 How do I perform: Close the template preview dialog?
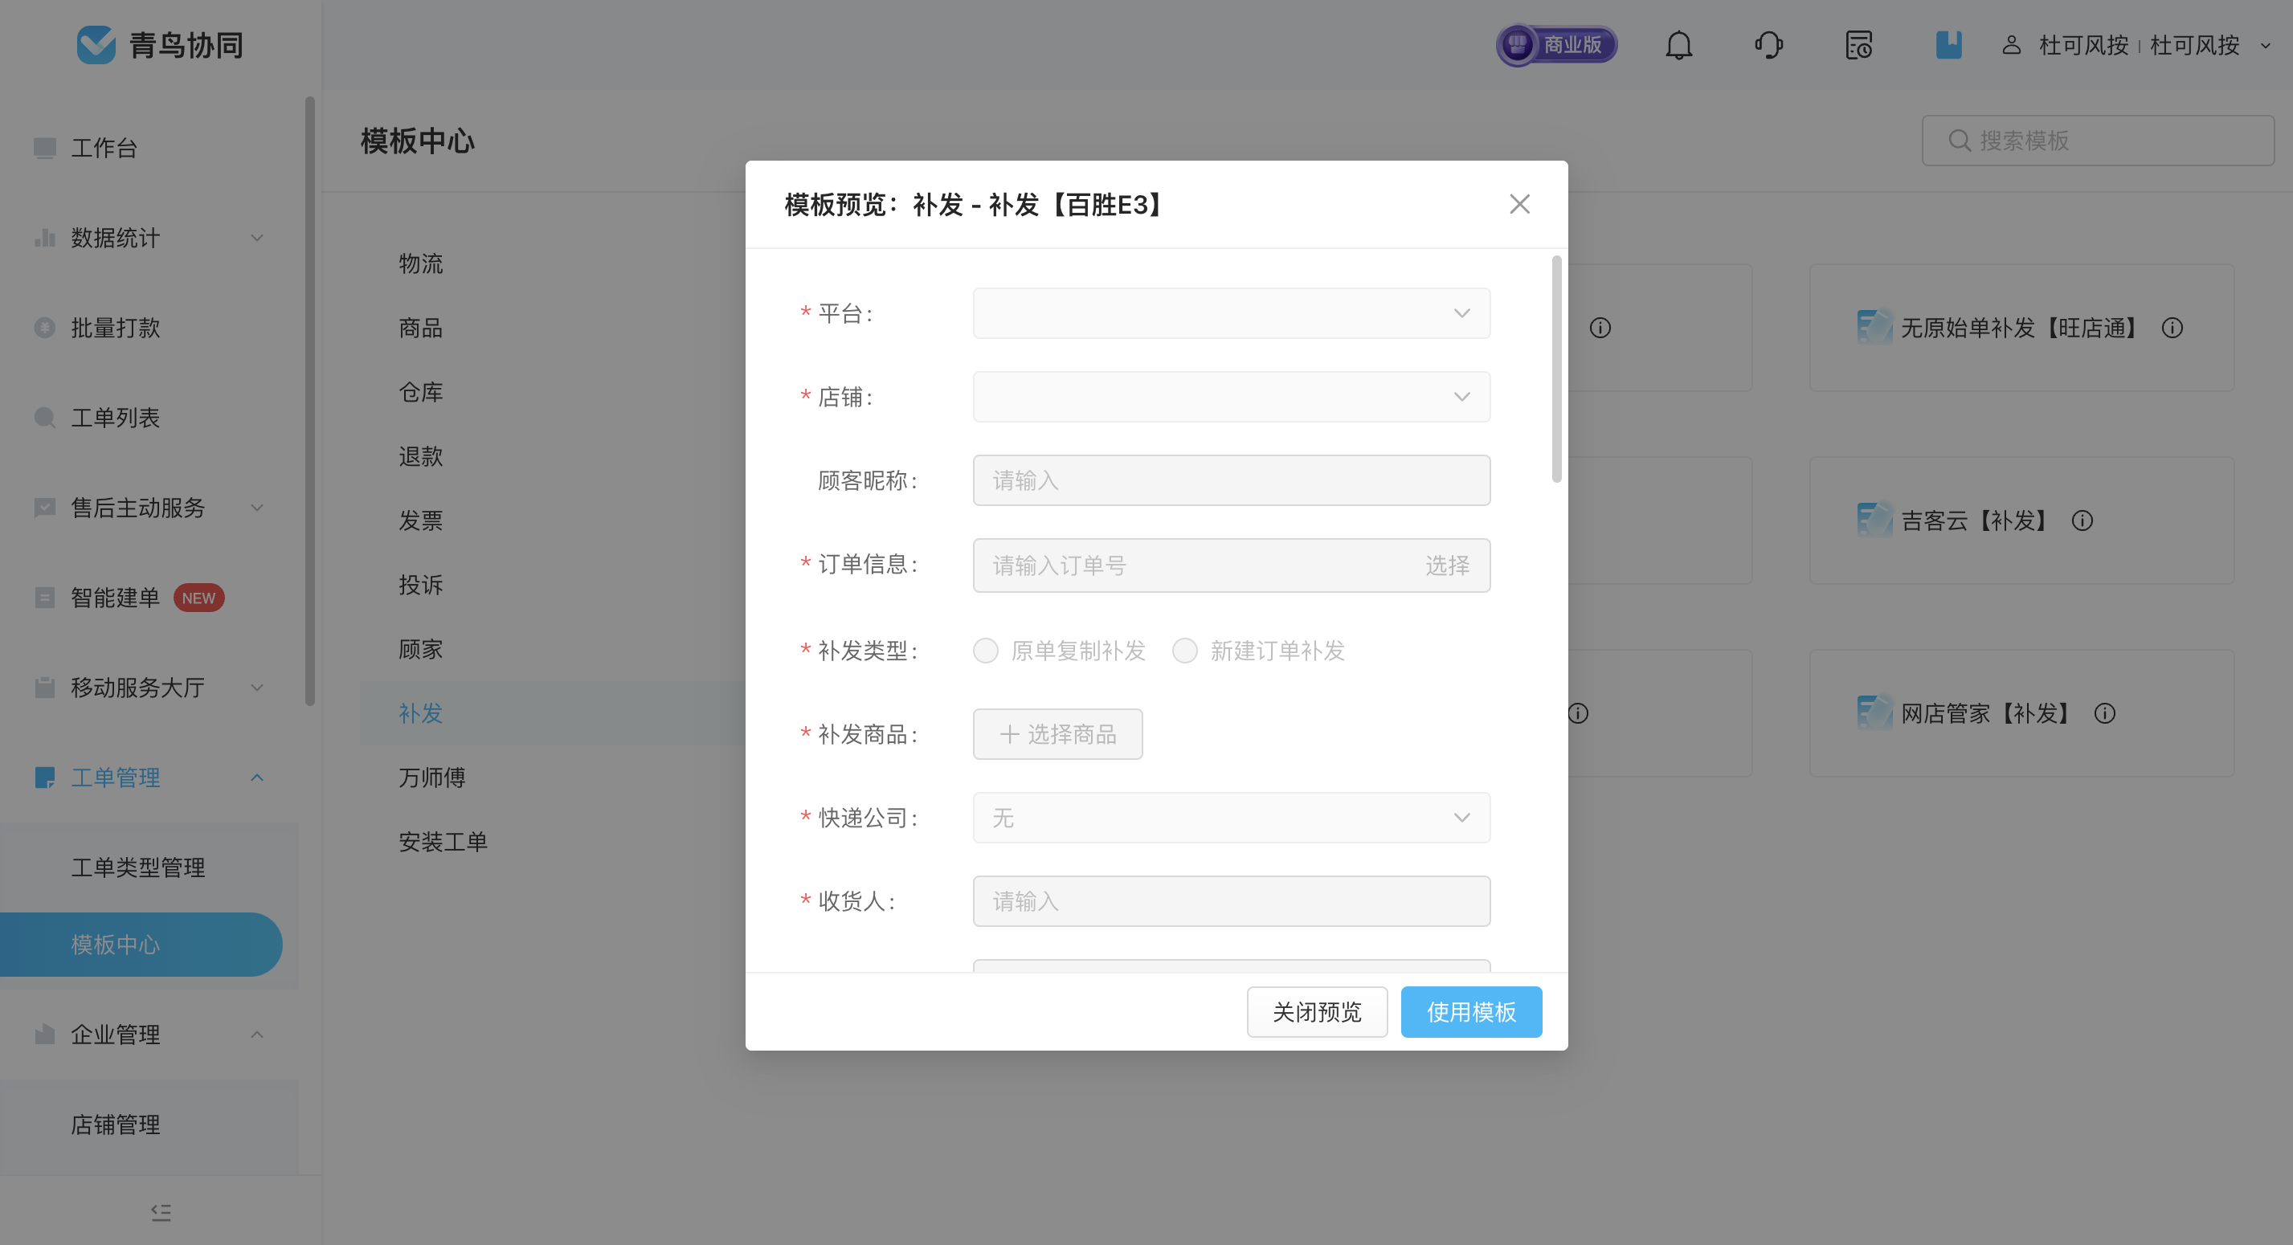pos(1519,204)
